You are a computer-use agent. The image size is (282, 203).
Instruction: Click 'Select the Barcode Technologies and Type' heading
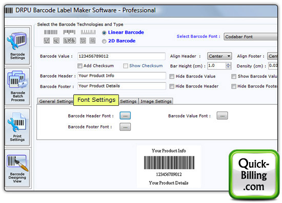[x=80, y=25]
